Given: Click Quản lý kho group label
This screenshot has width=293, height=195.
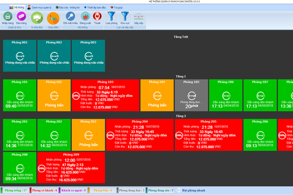Looking at the screenshot, I should pyautogui.click(x=14, y=27).
